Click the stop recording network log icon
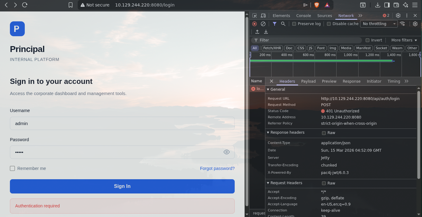 (255, 24)
